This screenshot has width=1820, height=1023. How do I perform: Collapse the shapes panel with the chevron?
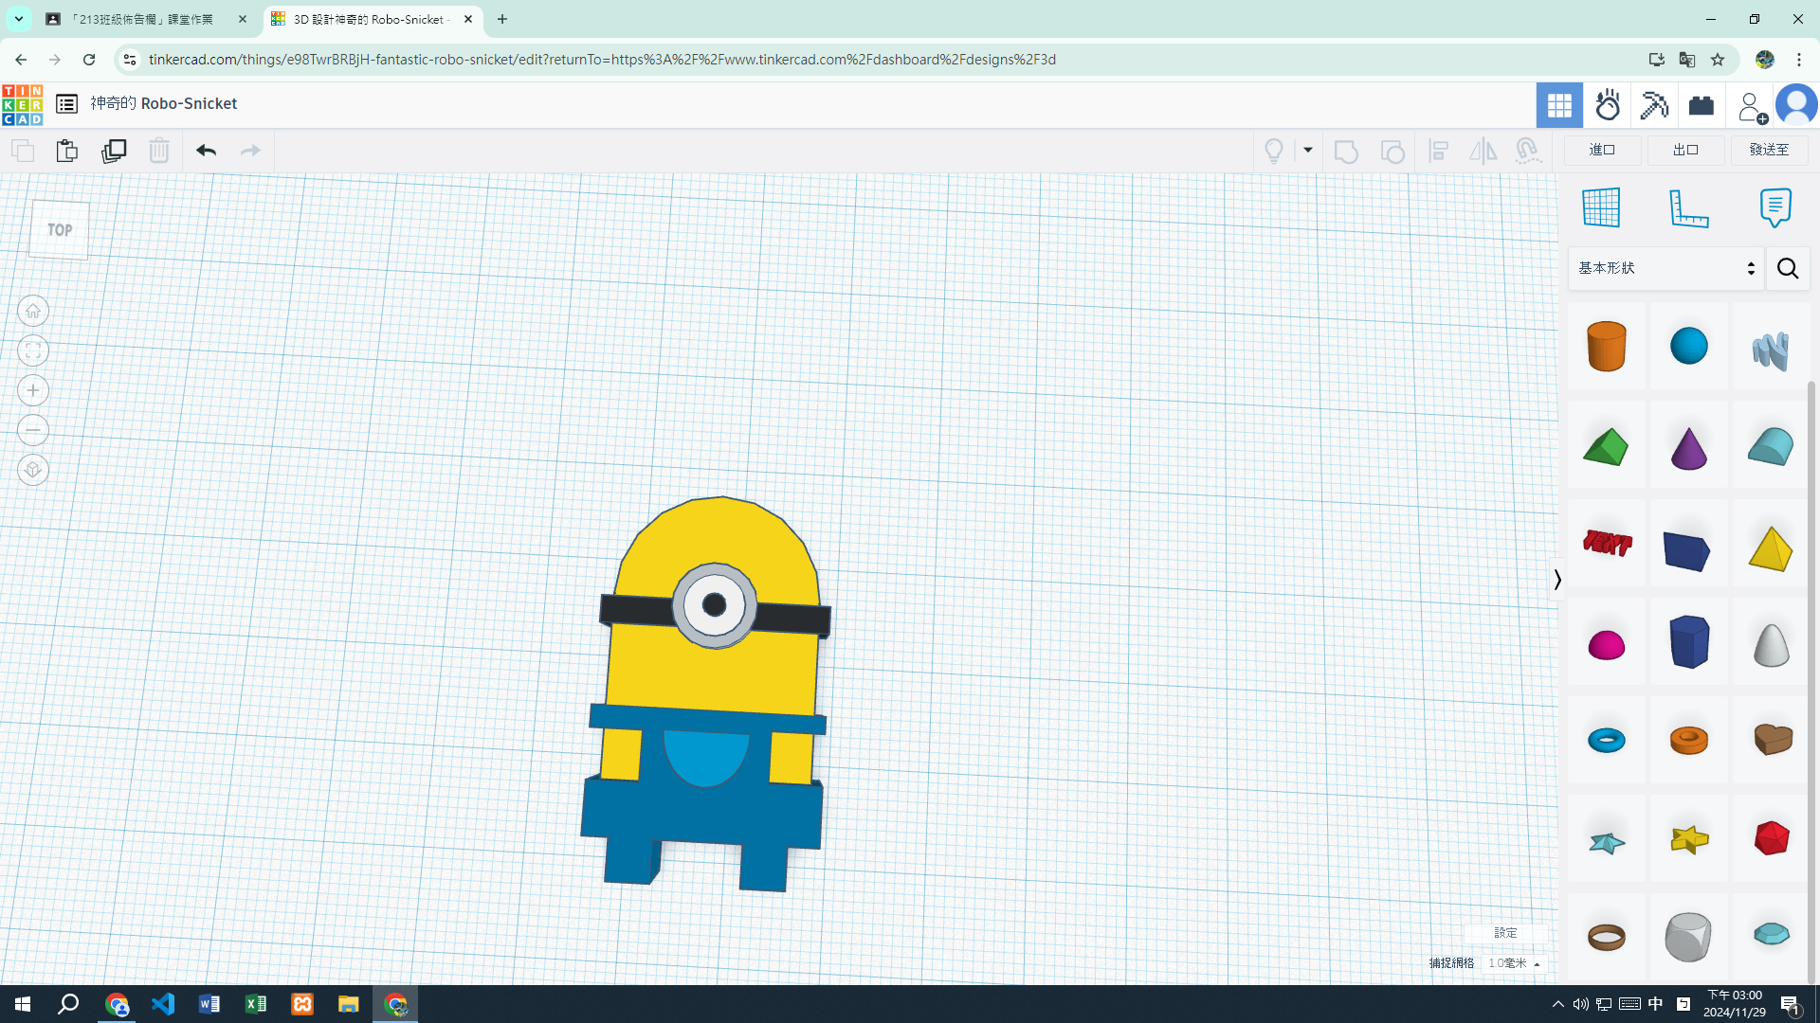point(1557,579)
